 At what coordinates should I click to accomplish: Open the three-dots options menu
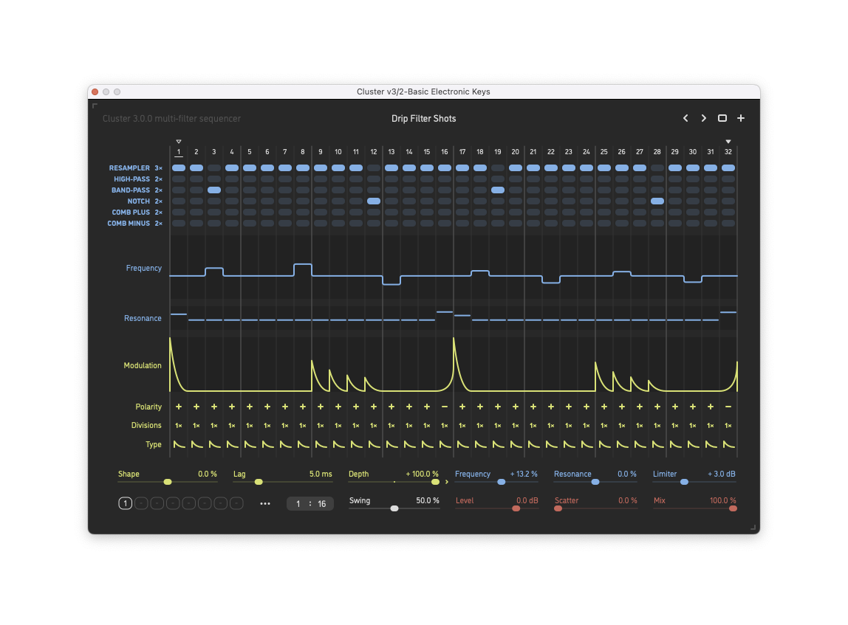pos(265,504)
